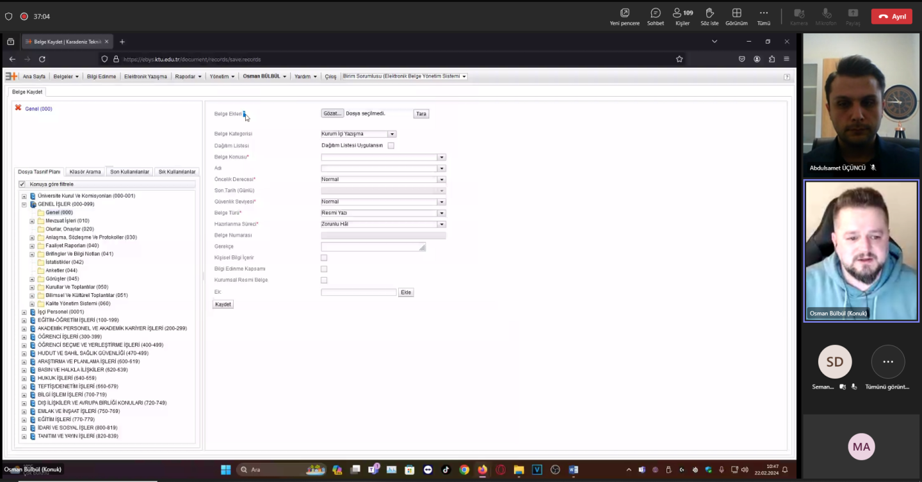Select ÖĞRENCİ İŞLERİ (300-399) in tree
This screenshot has width=922, height=482.
click(69, 337)
